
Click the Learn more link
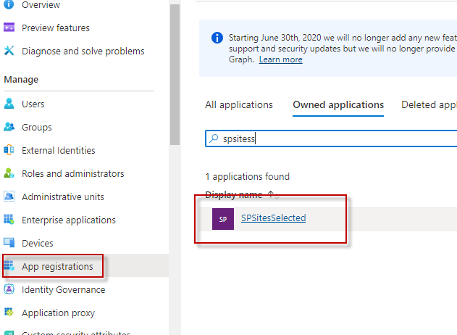(280, 59)
